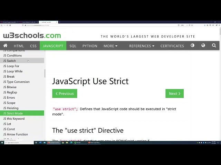
Task: Click the Windows taskbar search box
Action: click(19, 143)
